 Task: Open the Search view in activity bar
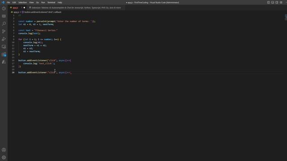[4, 24]
